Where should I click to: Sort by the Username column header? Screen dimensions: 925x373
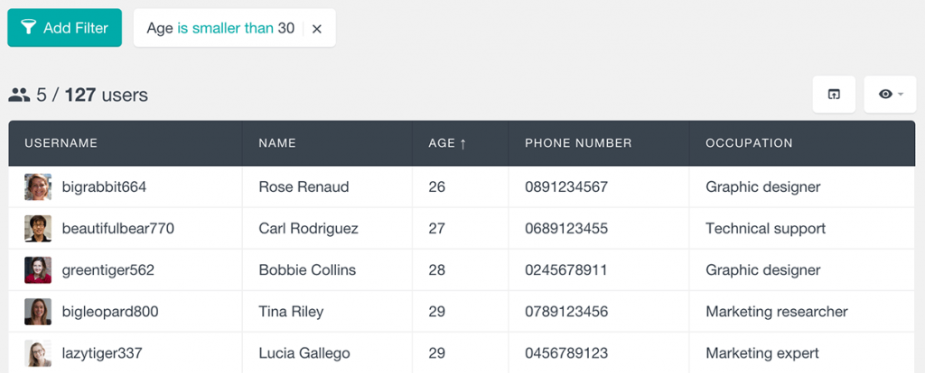click(x=61, y=143)
